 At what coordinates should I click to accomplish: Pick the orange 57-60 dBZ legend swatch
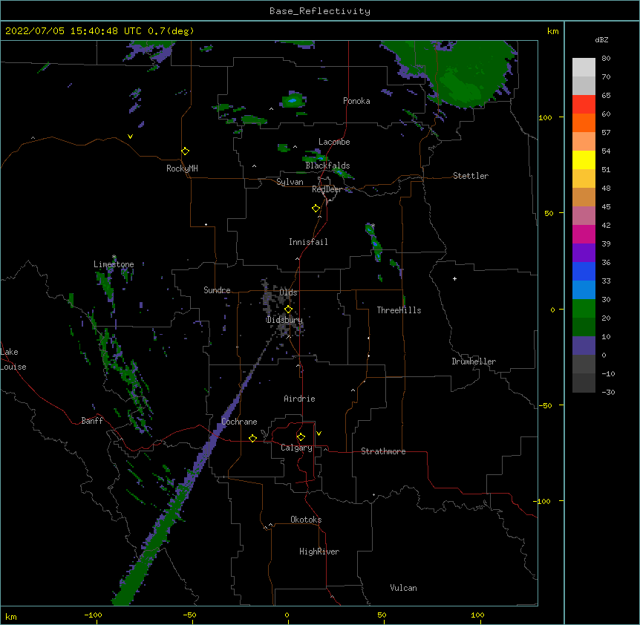(584, 122)
